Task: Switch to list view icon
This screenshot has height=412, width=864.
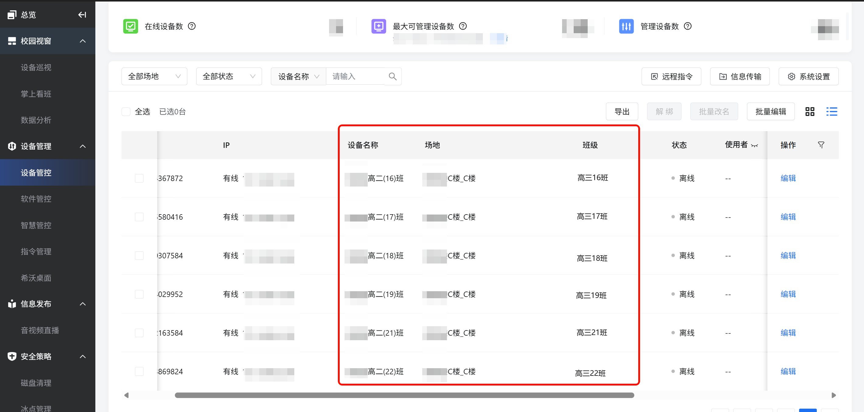Action: [x=831, y=112]
